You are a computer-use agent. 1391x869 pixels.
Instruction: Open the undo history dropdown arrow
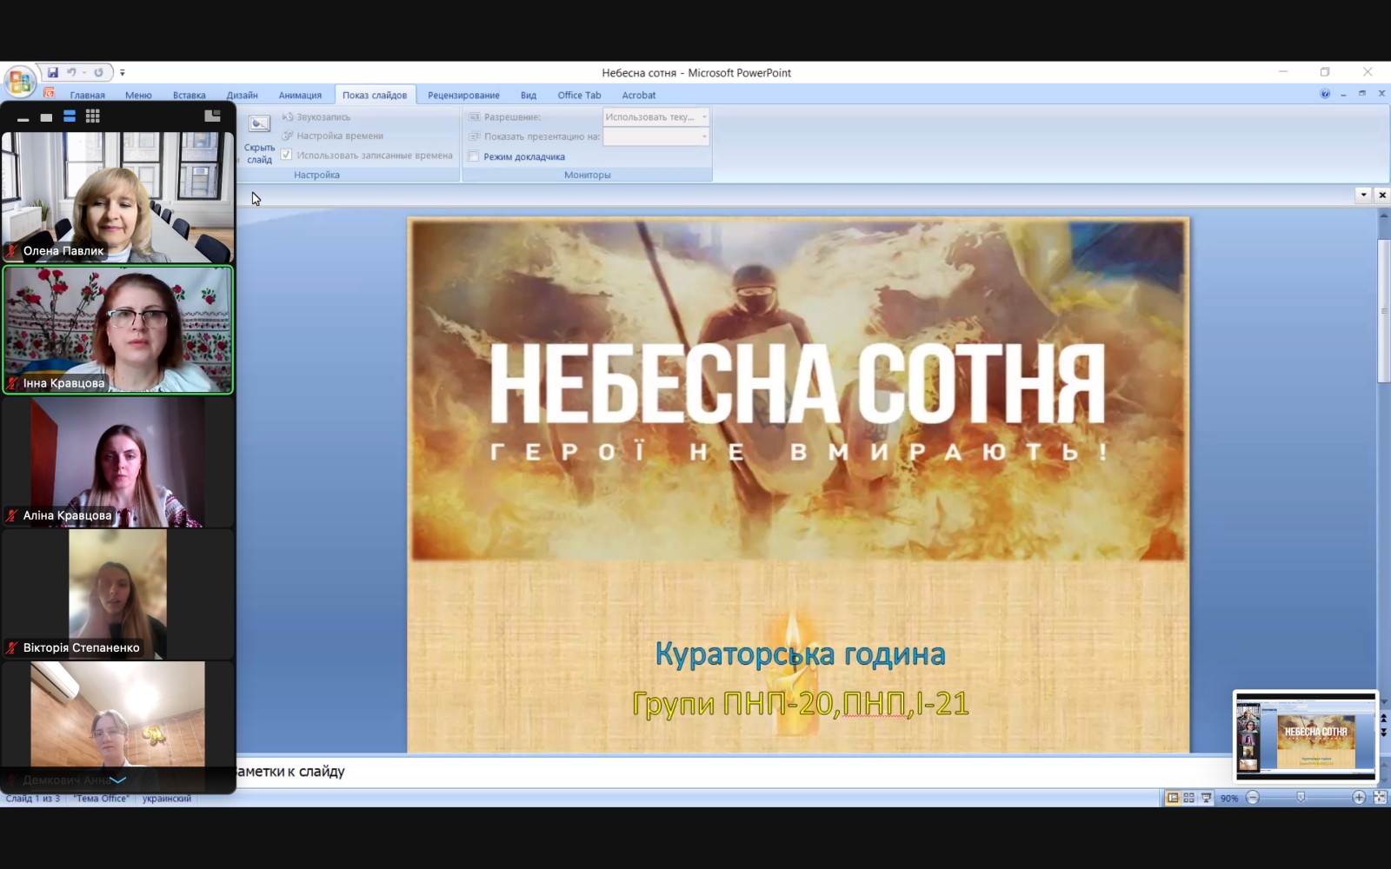[x=84, y=73]
